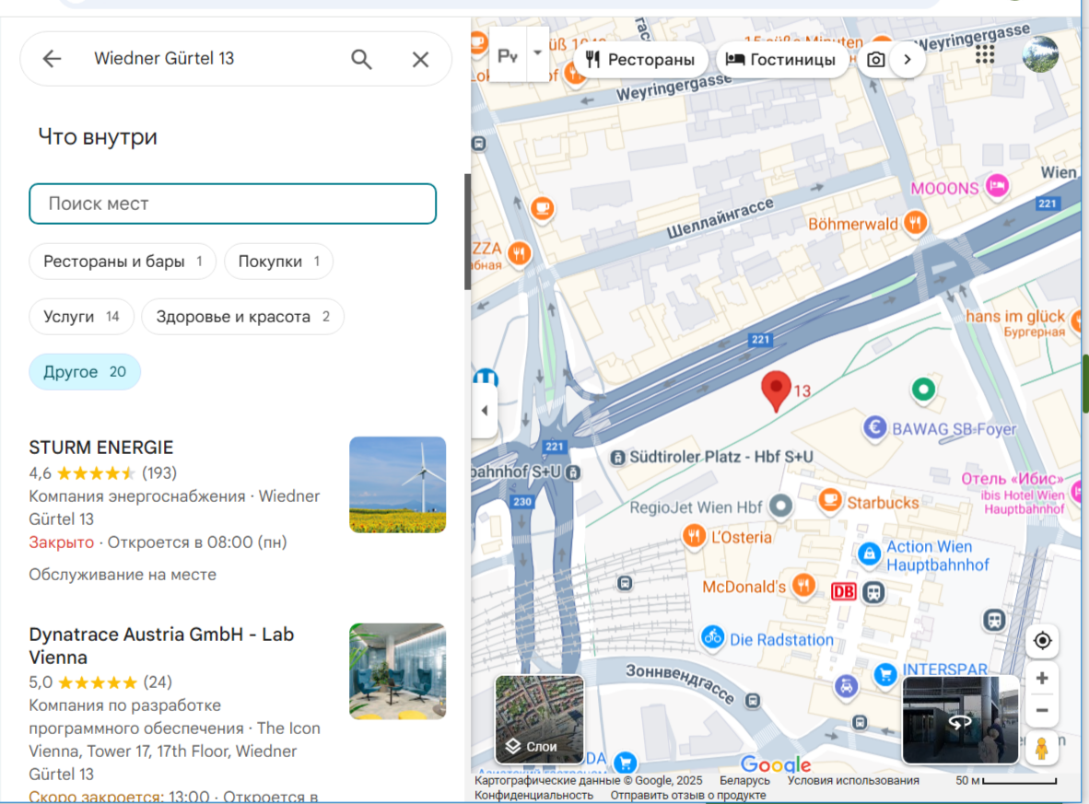Select the Гостиницы map chip
The height and width of the screenshot is (804, 1089).
[781, 60]
